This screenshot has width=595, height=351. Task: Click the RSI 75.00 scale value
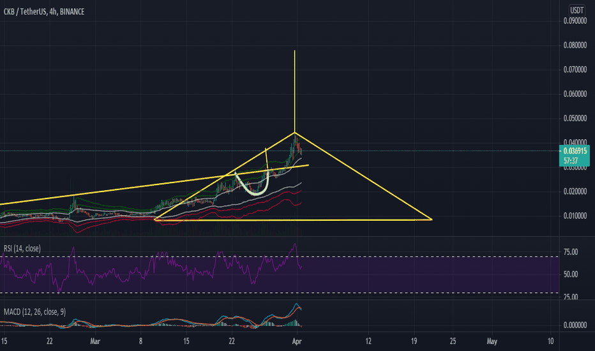click(x=571, y=252)
